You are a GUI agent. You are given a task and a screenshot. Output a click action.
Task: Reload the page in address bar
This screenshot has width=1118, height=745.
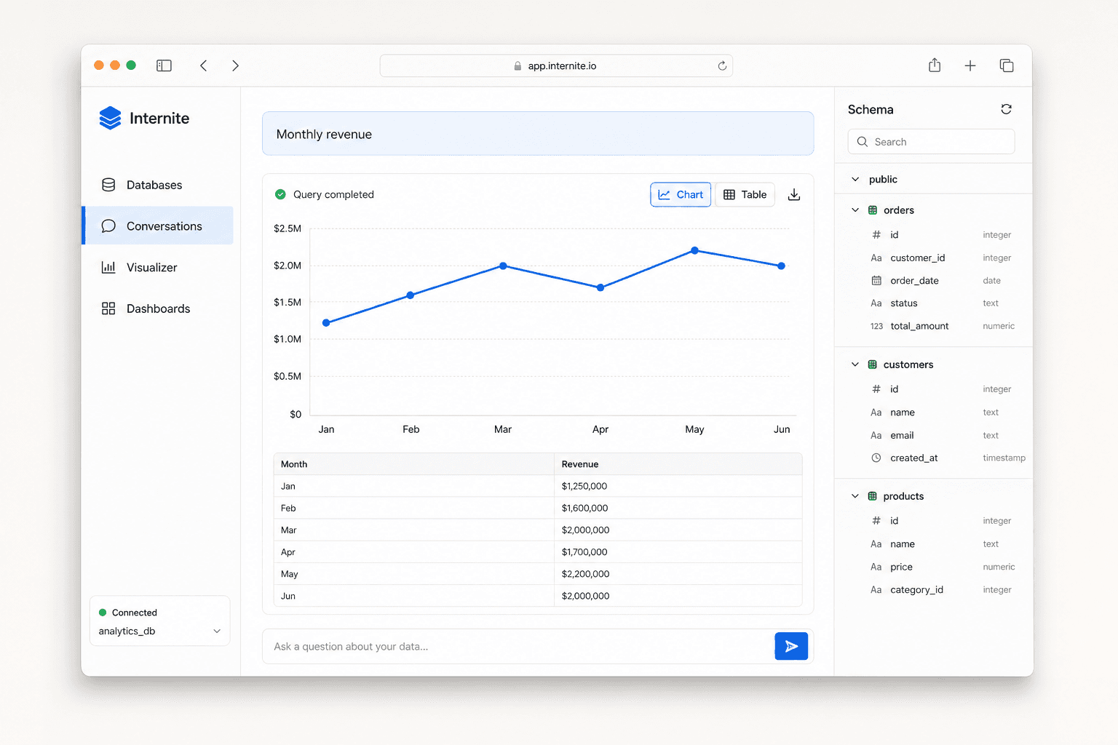[x=722, y=65]
